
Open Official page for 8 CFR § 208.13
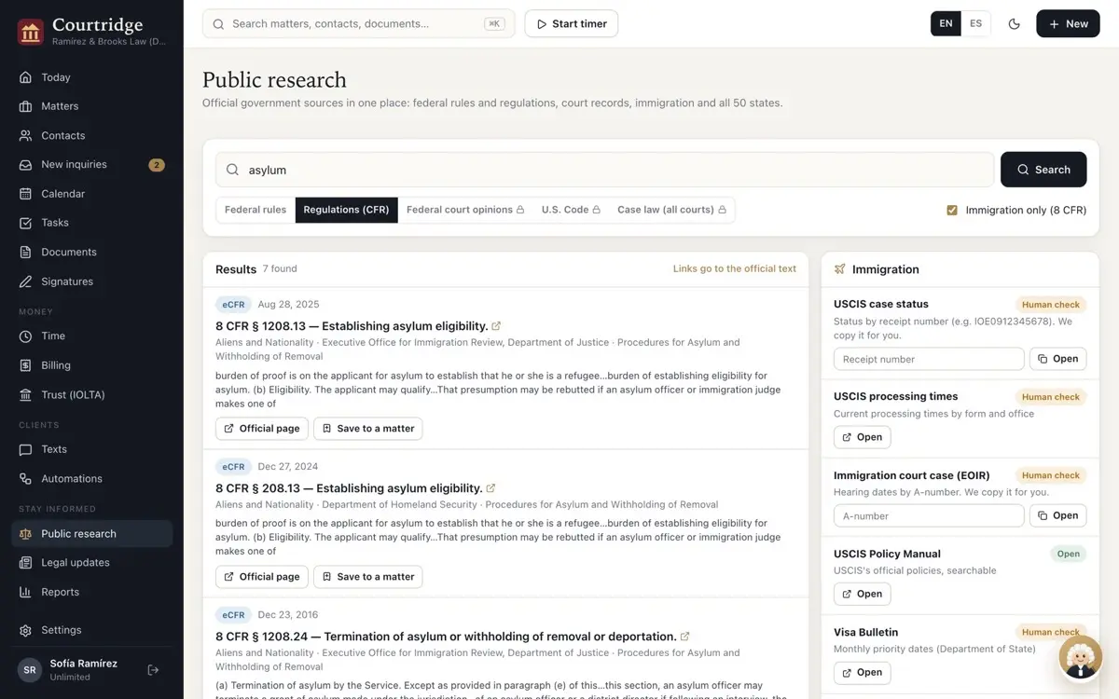tap(262, 577)
